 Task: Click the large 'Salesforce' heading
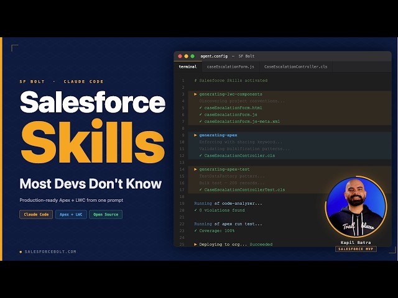pos(93,102)
